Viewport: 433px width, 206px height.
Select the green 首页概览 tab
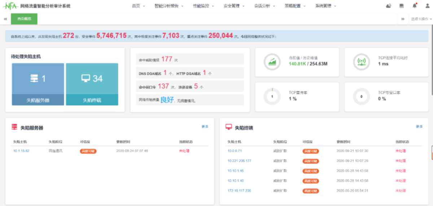tap(24, 19)
